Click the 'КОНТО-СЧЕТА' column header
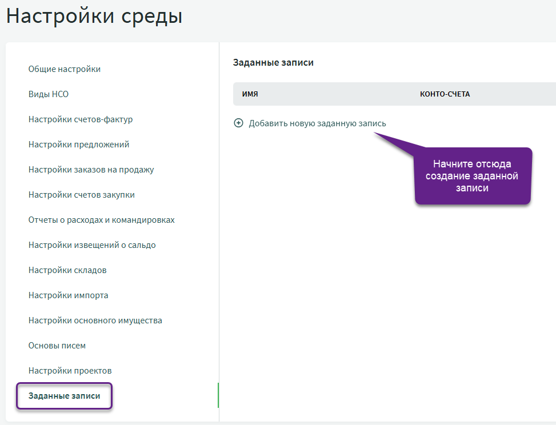 coord(445,94)
